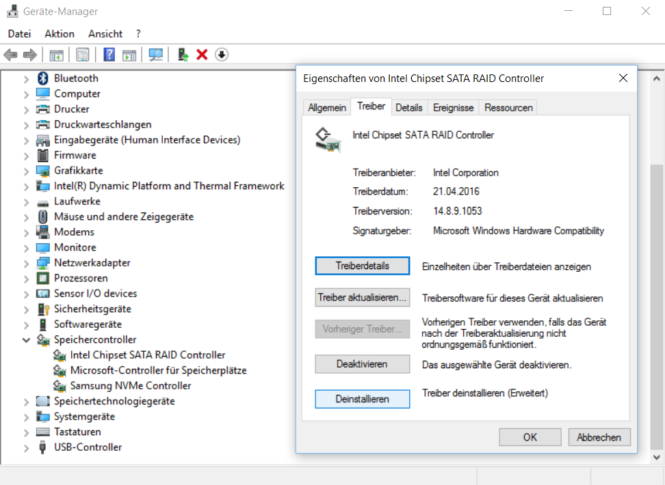The image size is (665, 485).
Task: Click the red X uninstall device icon
Action: coord(202,55)
